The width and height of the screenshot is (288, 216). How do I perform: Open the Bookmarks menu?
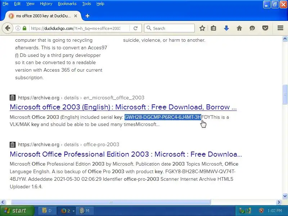(67, 4)
